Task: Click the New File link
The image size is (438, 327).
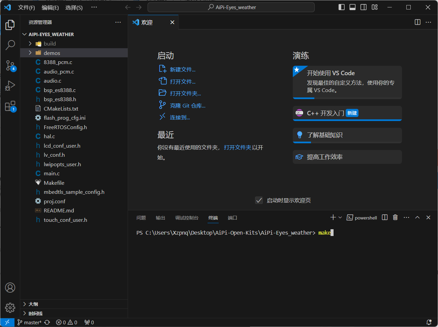Action: pos(182,69)
